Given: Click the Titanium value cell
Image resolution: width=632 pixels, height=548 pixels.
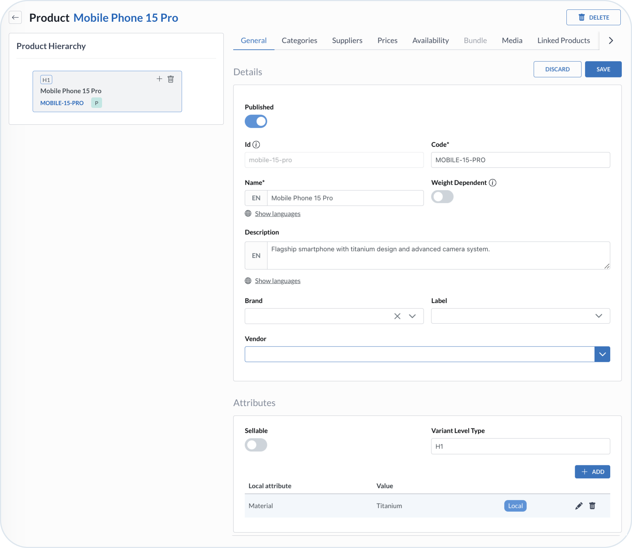Looking at the screenshot, I should tap(389, 506).
